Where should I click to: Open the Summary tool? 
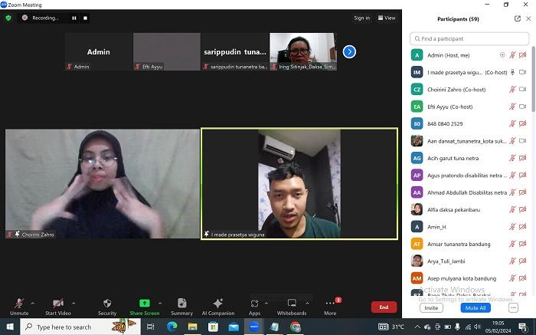(x=181, y=304)
